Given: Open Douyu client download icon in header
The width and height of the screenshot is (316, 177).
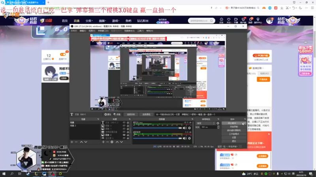Looking at the screenshot, I should pyautogui.click(x=243, y=20).
